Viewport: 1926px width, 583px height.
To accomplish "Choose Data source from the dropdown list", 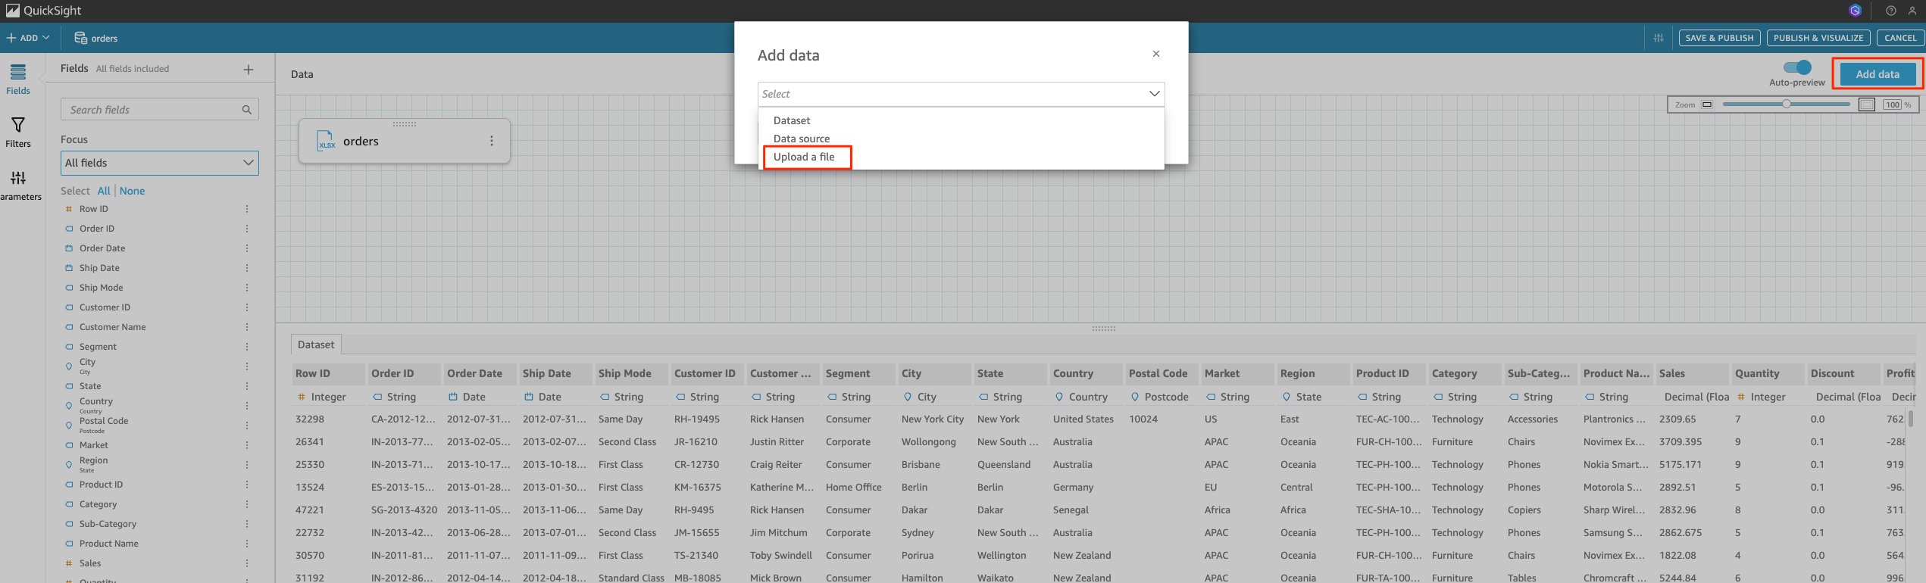I will pyautogui.click(x=802, y=139).
